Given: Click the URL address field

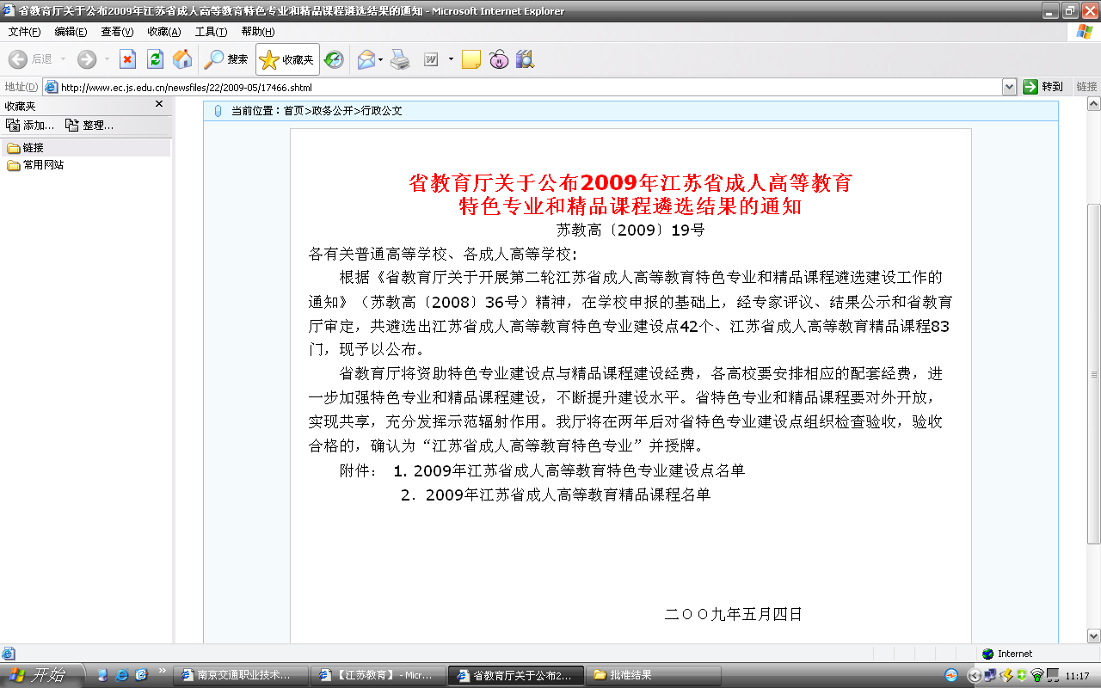Looking at the screenshot, I should point(516,87).
